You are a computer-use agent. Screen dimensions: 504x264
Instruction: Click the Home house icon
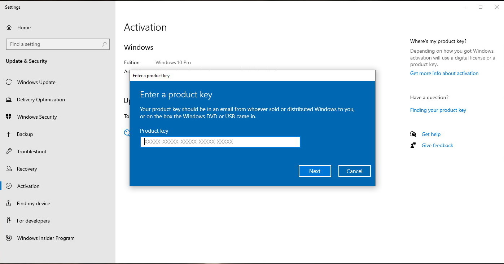pyautogui.click(x=9, y=27)
